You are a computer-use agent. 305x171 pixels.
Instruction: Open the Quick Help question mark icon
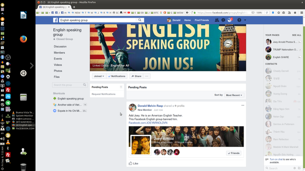[x=239, y=20]
